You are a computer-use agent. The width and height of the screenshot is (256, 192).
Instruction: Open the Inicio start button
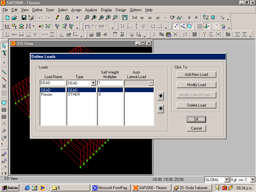[x=10, y=188]
